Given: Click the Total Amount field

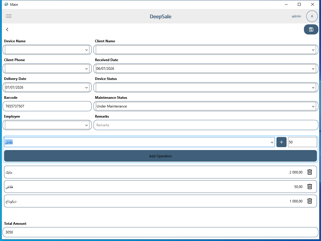Looking at the screenshot, I should click(x=160, y=232).
